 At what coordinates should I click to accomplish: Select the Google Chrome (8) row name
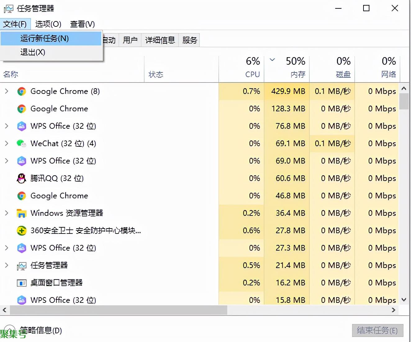tap(65, 91)
